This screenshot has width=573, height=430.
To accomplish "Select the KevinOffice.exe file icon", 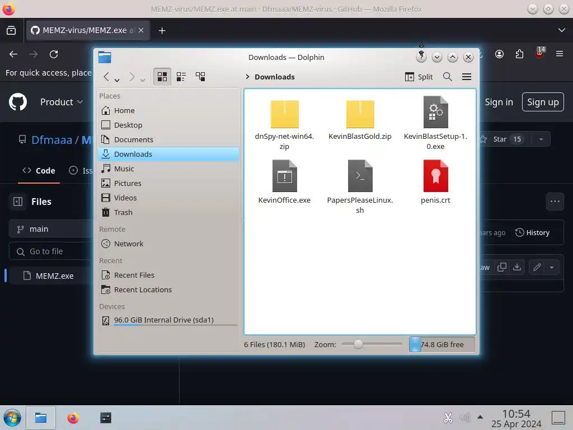I will pyautogui.click(x=284, y=176).
